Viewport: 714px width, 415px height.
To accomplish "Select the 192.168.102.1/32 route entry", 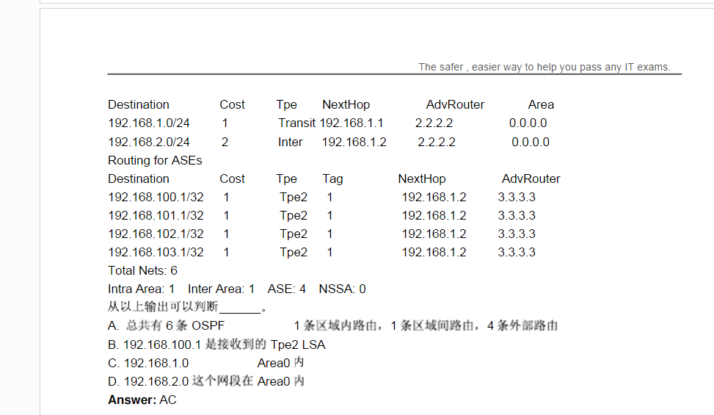I will click(x=156, y=234).
